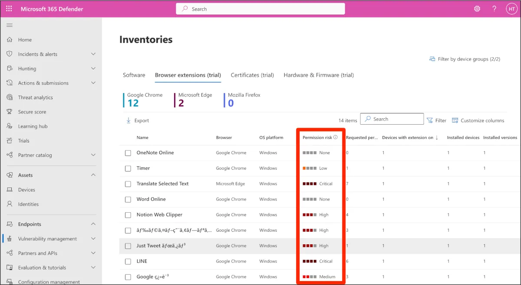Image resolution: width=521 pixels, height=285 pixels.
Task: Open the app launcher waffle icon
Action: [x=9, y=9]
